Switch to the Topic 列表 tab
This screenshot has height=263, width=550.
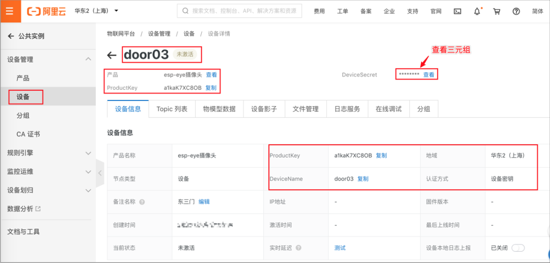coord(172,109)
